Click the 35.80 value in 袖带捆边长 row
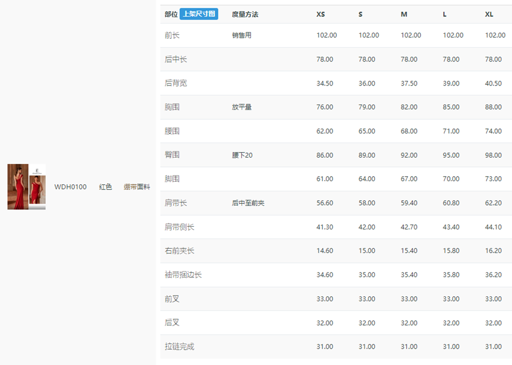Viewport: 512px width, 365px height. [x=451, y=275]
